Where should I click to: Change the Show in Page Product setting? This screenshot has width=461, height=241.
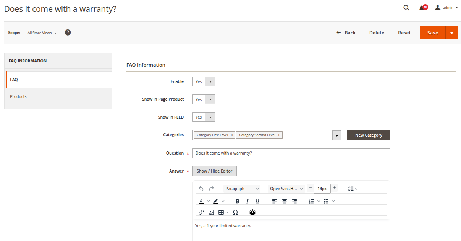click(x=204, y=99)
